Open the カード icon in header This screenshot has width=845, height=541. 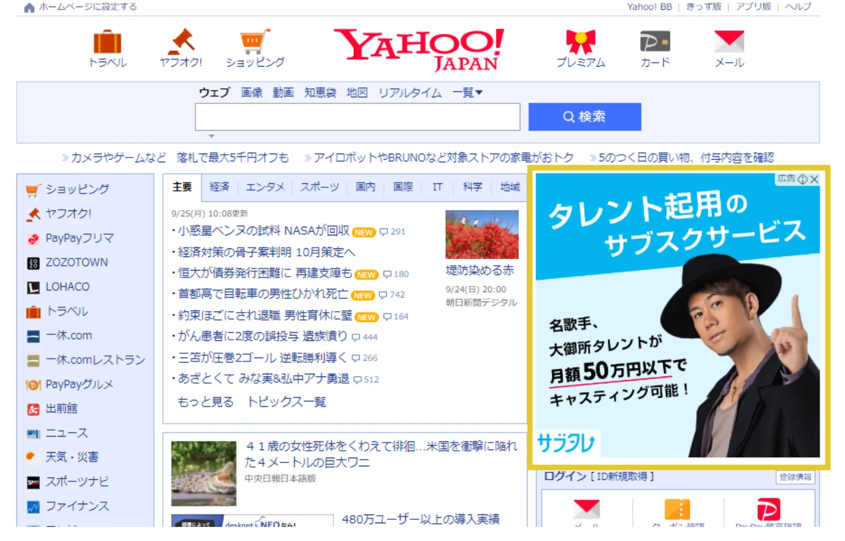(x=655, y=42)
